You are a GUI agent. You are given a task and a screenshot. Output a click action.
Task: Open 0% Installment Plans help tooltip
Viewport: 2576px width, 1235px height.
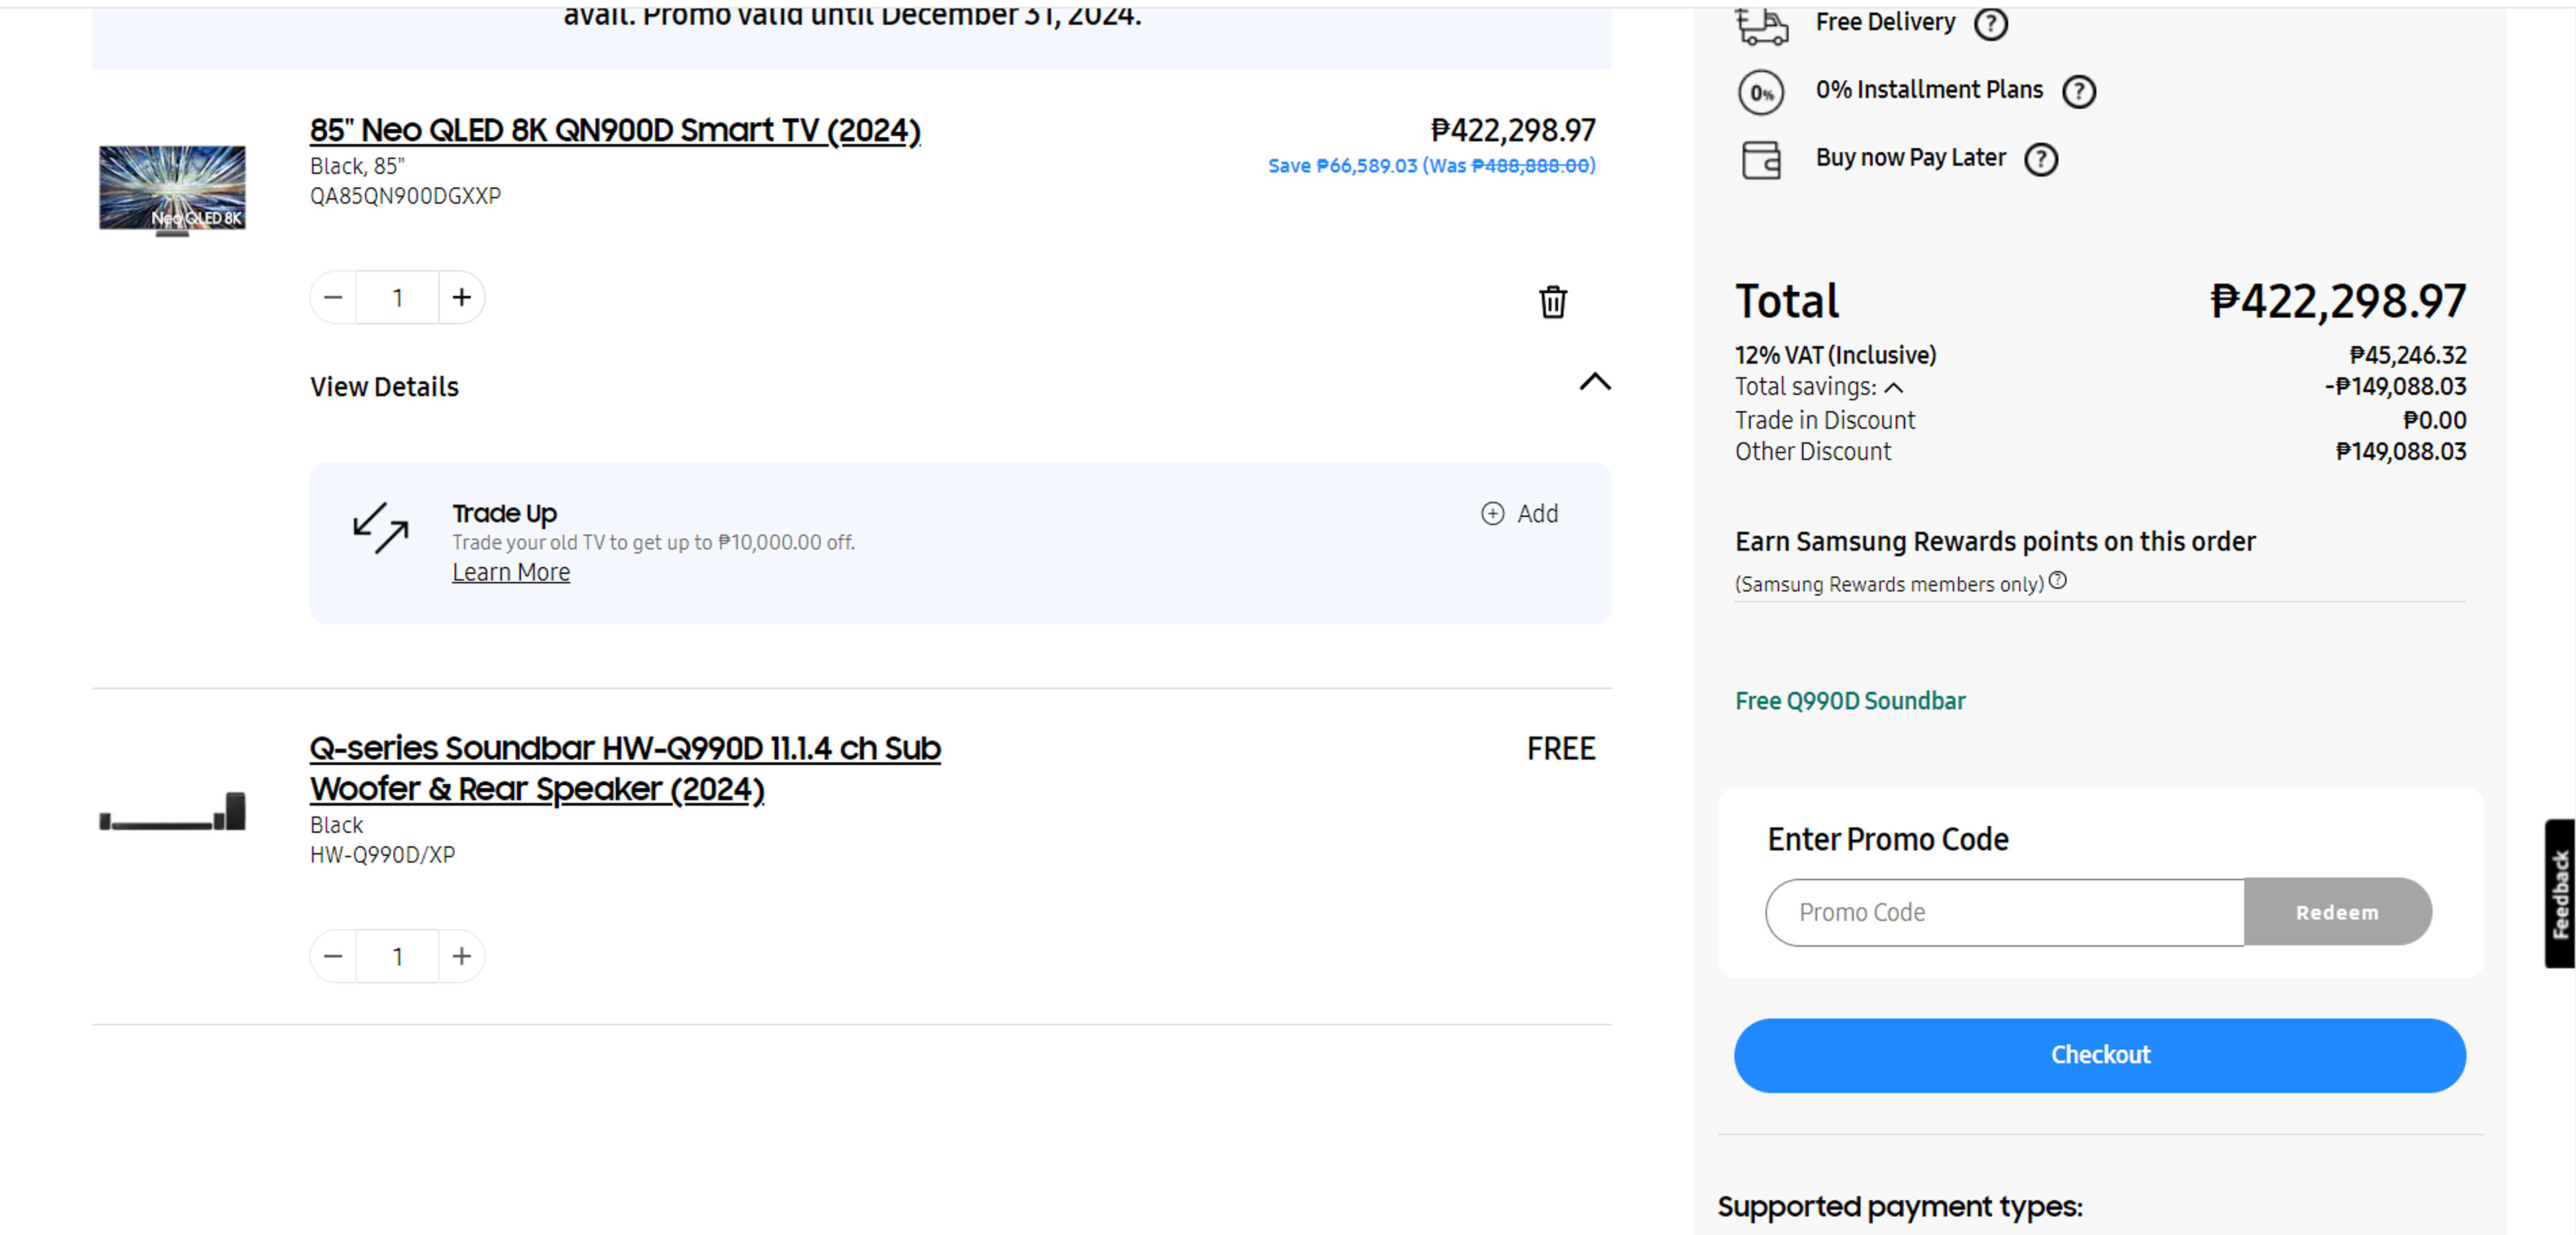pos(2080,91)
